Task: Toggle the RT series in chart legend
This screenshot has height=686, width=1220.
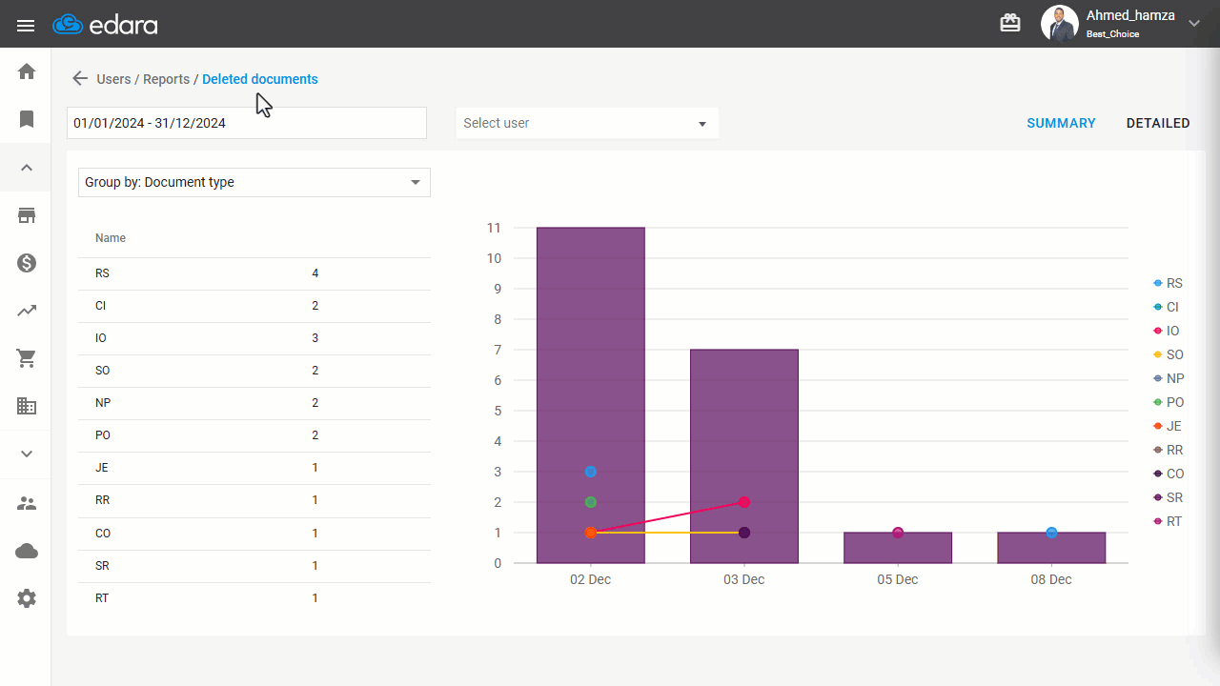Action: coord(1168,521)
